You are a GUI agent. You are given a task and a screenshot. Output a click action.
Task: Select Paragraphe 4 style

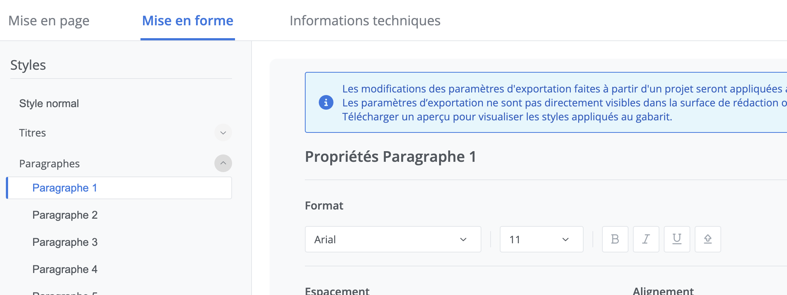pyautogui.click(x=65, y=269)
